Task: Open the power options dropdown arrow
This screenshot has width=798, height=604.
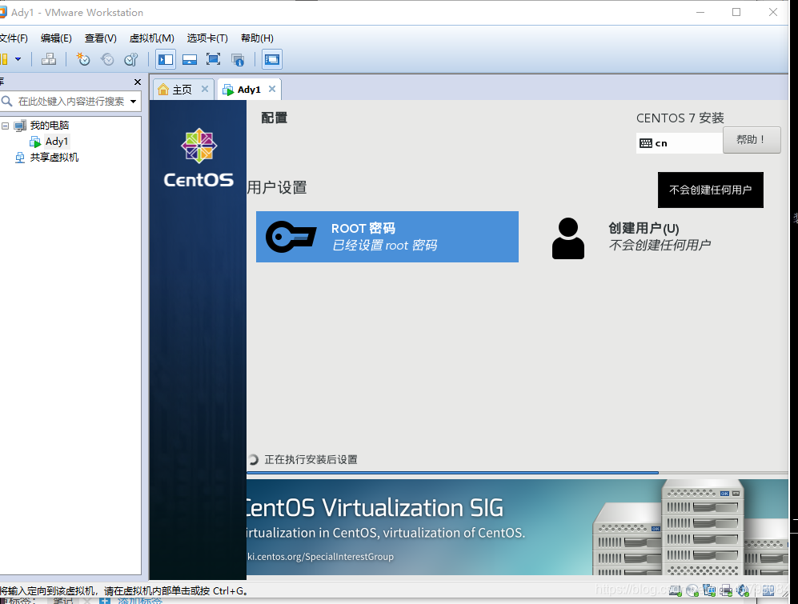Action: click(x=18, y=59)
